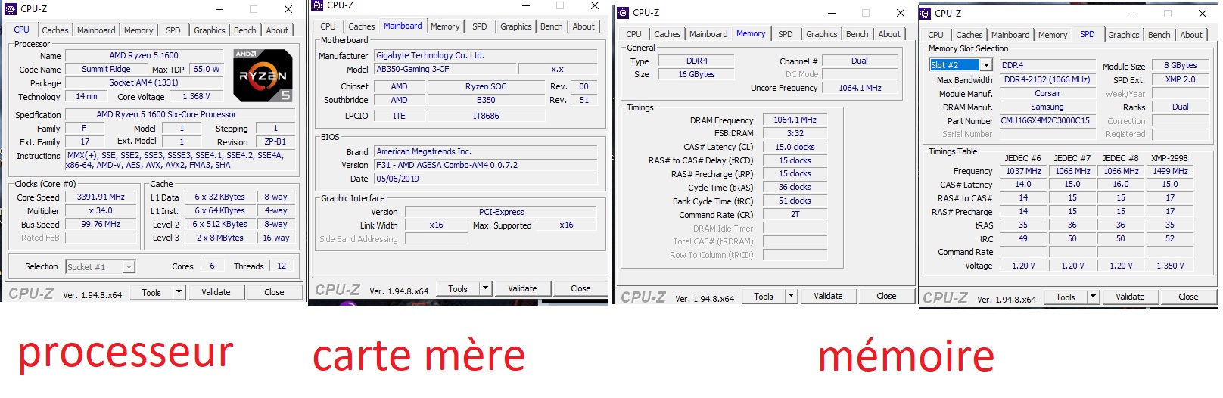The width and height of the screenshot is (1223, 398).
Task: Click the 2 x 8 MBytes Level 3 value
Action: 219,238
